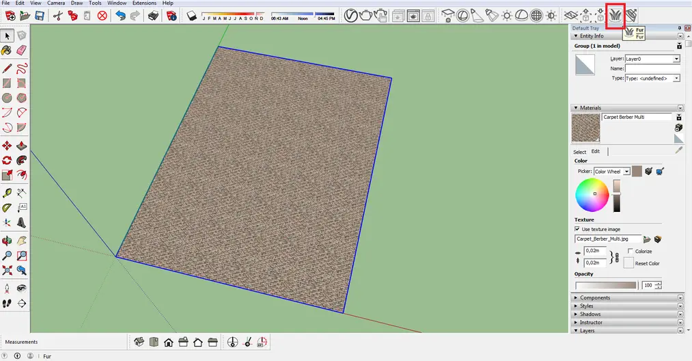Select the Rectangle tool
Viewport: 692px width, 361px height.
[x=7, y=83]
